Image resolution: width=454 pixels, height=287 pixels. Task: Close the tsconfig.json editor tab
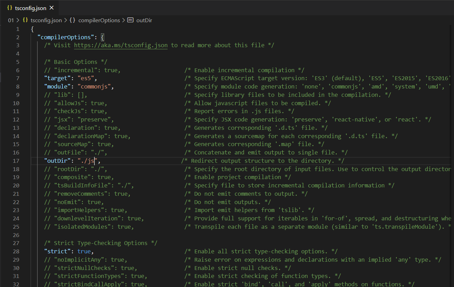52,8
